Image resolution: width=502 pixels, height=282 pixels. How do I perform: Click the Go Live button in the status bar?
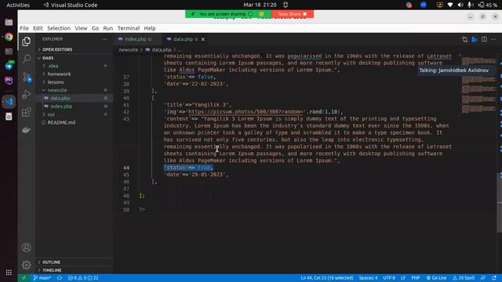(x=436, y=278)
